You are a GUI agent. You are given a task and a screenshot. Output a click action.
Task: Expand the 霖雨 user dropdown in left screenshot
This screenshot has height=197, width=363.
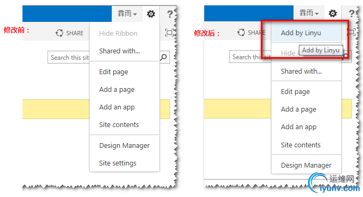click(127, 14)
